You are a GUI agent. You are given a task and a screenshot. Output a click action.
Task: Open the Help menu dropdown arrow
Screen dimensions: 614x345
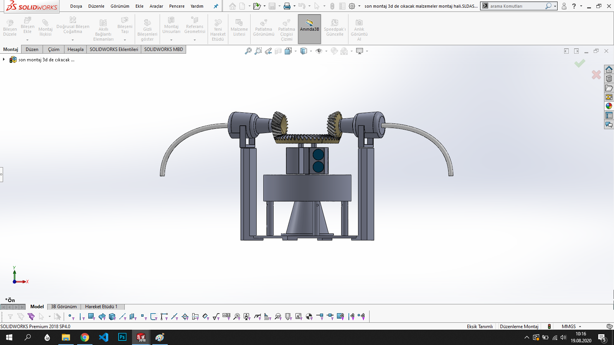581,6
